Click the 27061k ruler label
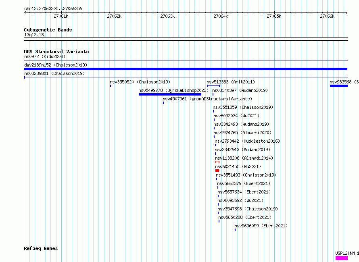This screenshot has width=359, height=262. pos(61,16)
